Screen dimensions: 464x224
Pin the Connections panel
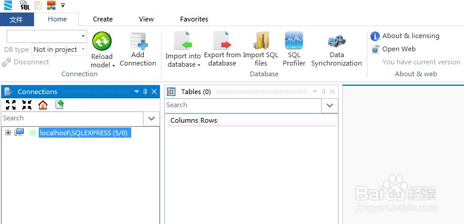point(146,92)
